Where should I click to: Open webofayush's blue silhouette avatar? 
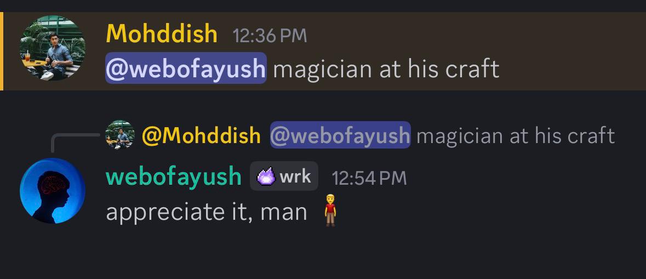pyautogui.click(x=52, y=191)
